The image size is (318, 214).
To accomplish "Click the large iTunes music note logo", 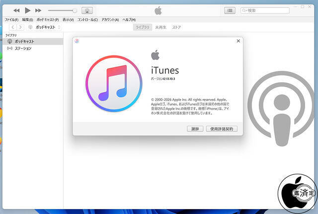I will click(x=112, y=84).
